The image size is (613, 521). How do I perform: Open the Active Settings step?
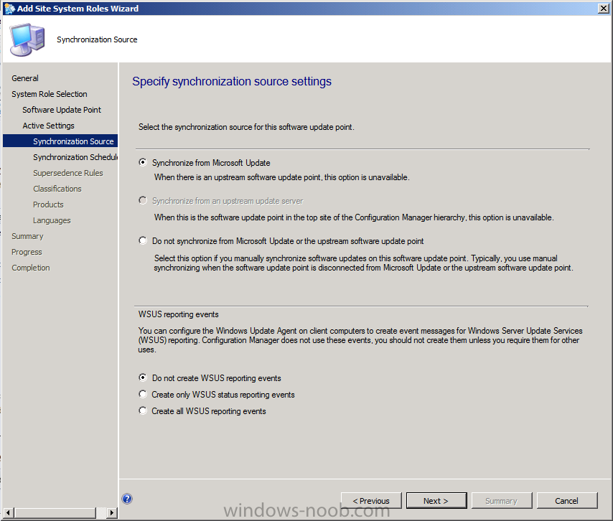click(49, 126)
